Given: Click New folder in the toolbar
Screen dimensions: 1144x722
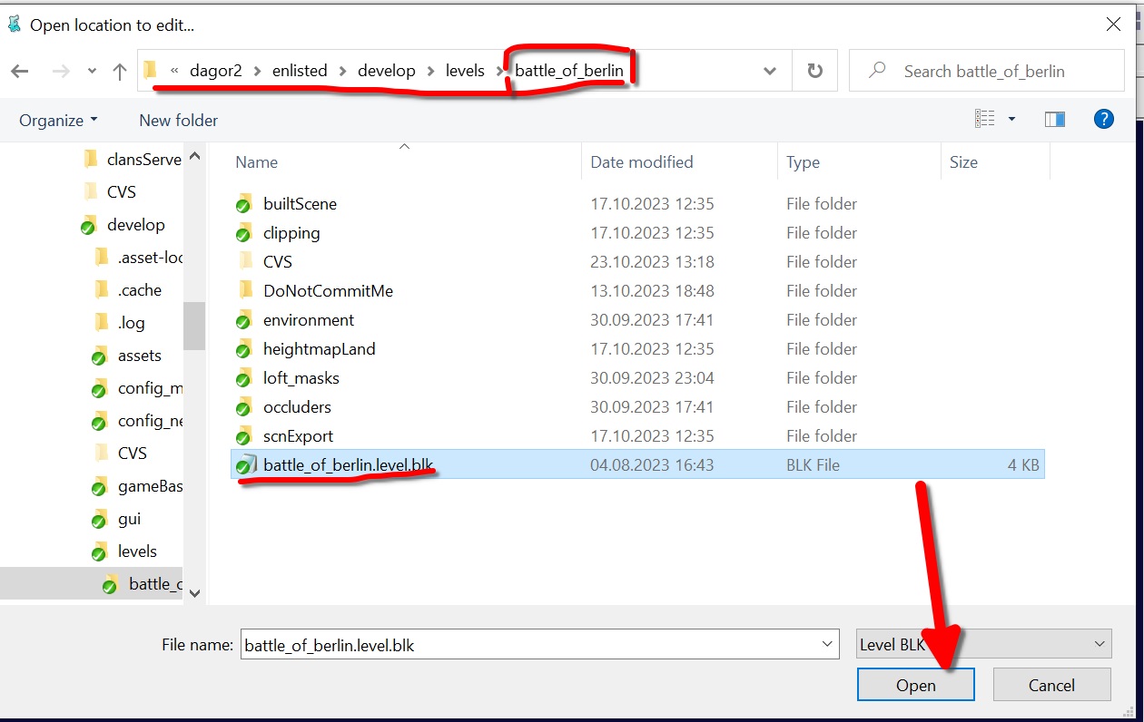Looking at the screenshot, I should [x=178, y=120].
